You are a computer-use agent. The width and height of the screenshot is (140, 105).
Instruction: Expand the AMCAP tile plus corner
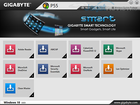point(65,56)
